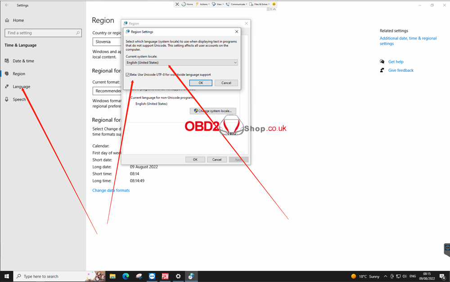
Task: Open Date & time settings page
Action: click(23, 61)
